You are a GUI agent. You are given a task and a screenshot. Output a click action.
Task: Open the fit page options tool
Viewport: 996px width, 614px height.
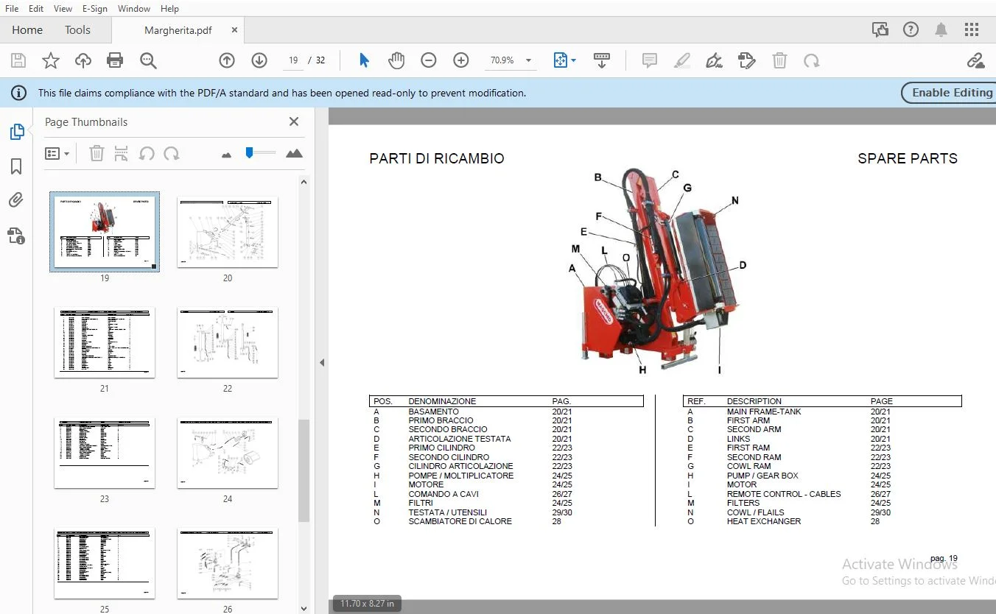[564, 60]
